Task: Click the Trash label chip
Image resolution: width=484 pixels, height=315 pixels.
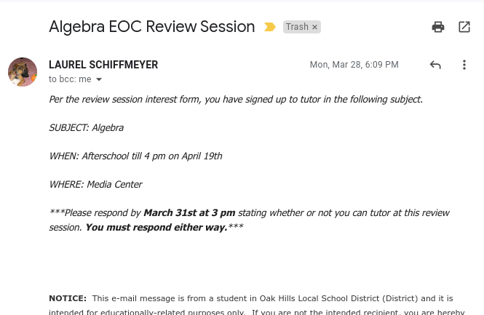Action: point(297,27)
